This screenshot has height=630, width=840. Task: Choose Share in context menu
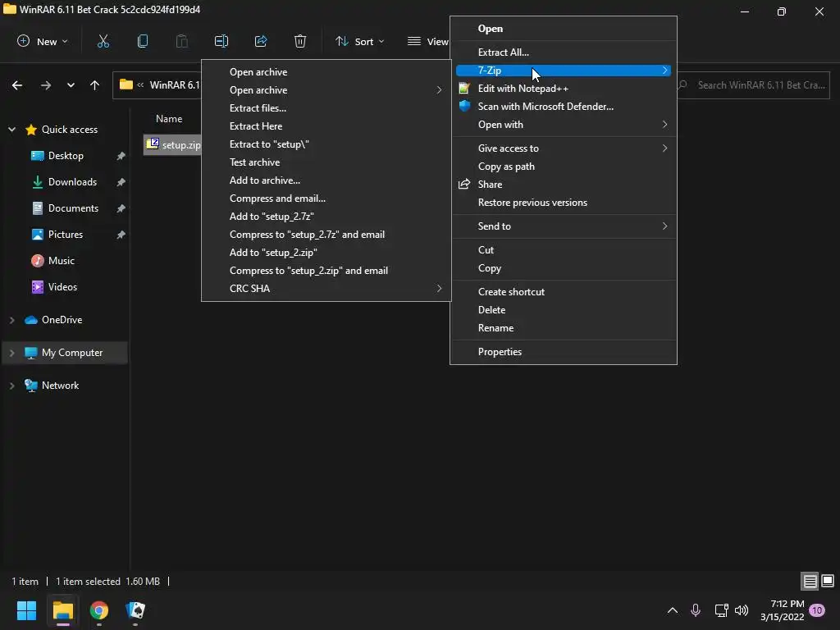coord(563,185)
